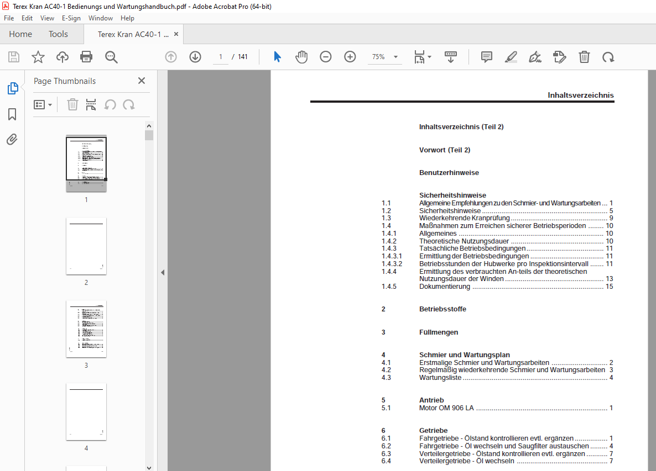This screenshot has width=656, height=471.
Task: Click the thumbnails panel page layout icon
Action: 91,104
